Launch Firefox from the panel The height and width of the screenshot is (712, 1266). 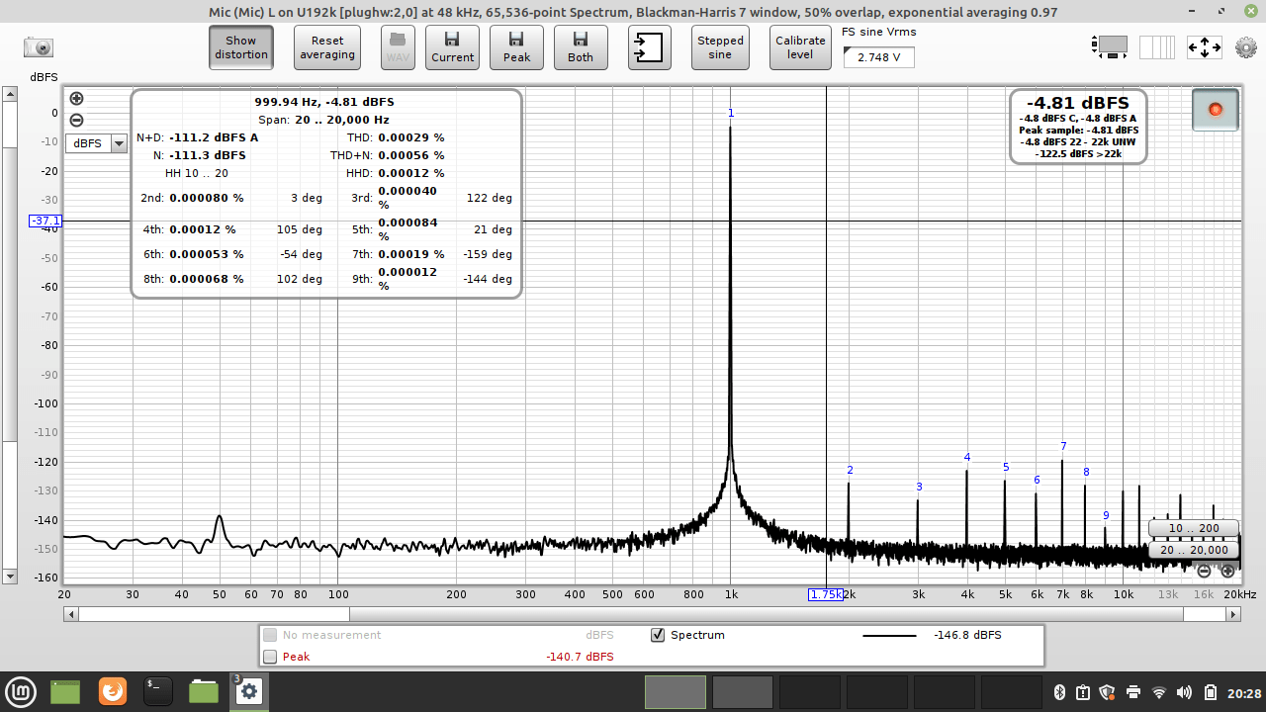point(113,691)
